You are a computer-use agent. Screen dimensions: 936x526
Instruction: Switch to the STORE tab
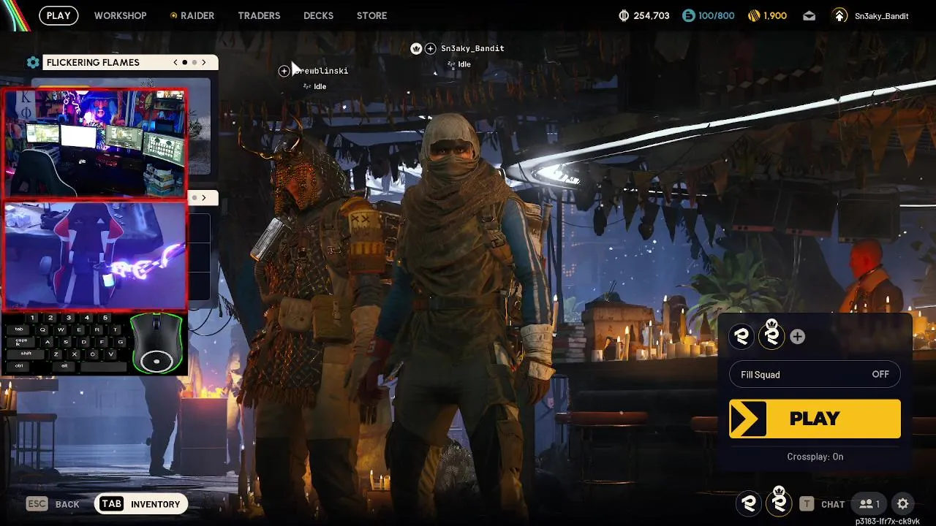click(371, 15)
